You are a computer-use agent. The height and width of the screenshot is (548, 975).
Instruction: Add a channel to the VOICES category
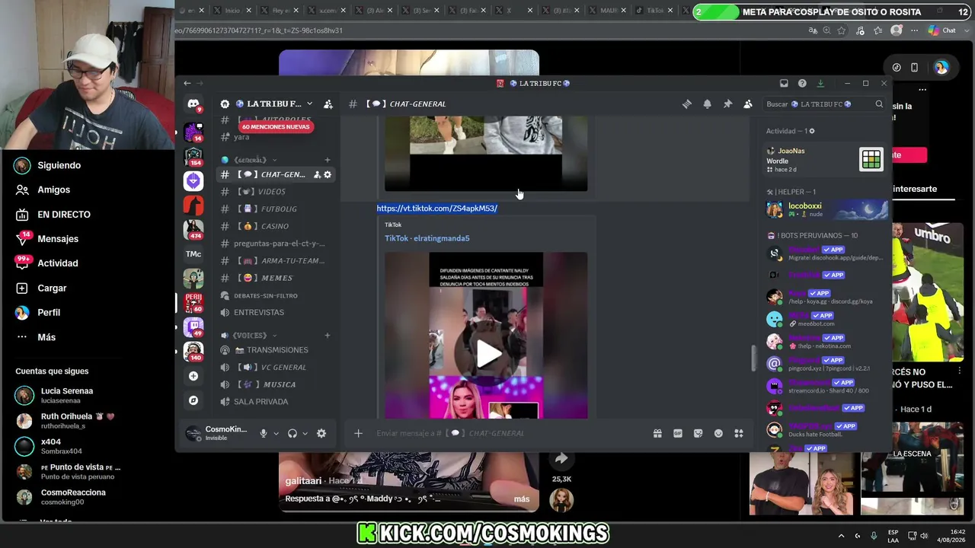coord(328,336)
